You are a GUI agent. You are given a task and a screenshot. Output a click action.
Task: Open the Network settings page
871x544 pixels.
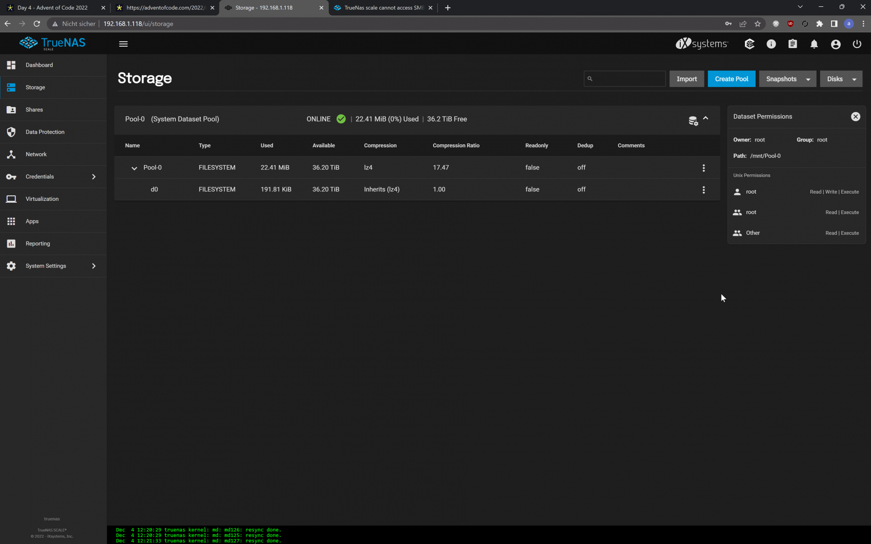point(53,154)
